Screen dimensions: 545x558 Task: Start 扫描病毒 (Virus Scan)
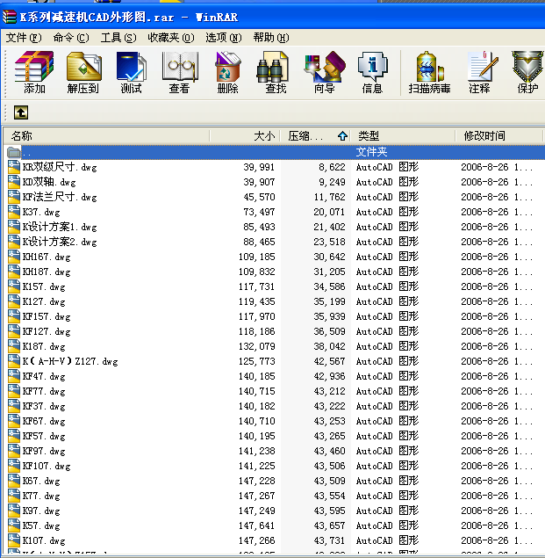[429, 72]
